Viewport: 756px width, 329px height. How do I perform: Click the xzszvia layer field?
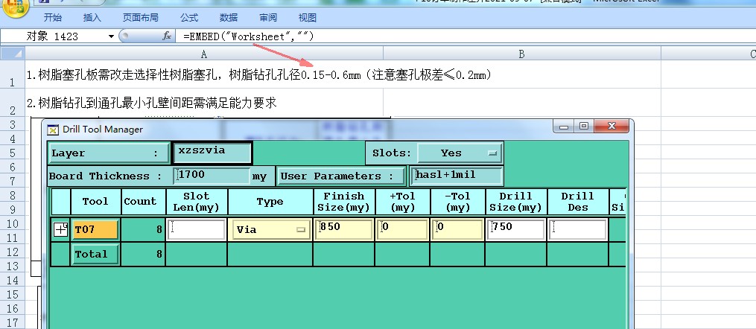click(212, 153)
